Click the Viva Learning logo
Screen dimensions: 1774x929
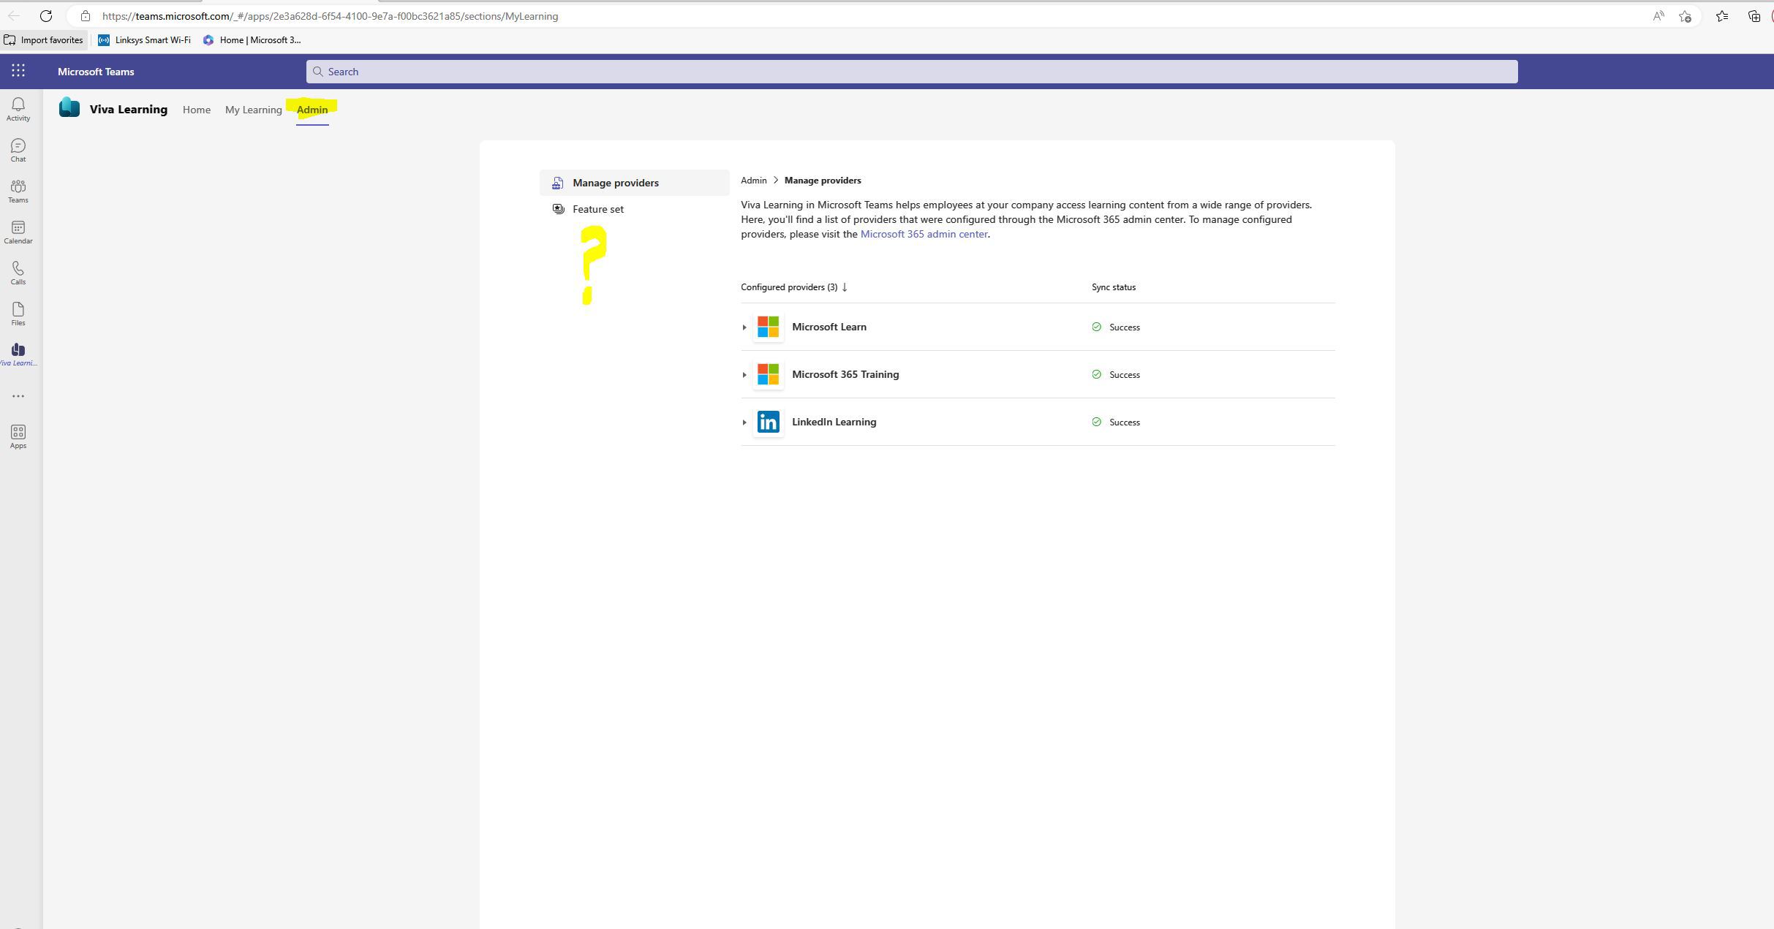point(69,107)
